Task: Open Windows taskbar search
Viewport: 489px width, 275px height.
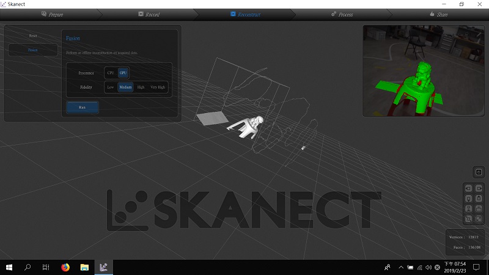Action: pos(28,267)
